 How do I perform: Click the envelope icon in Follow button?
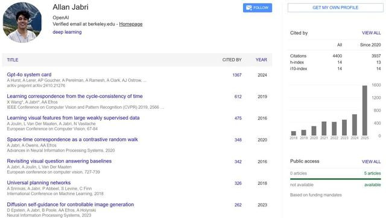[x=249, y=8]
